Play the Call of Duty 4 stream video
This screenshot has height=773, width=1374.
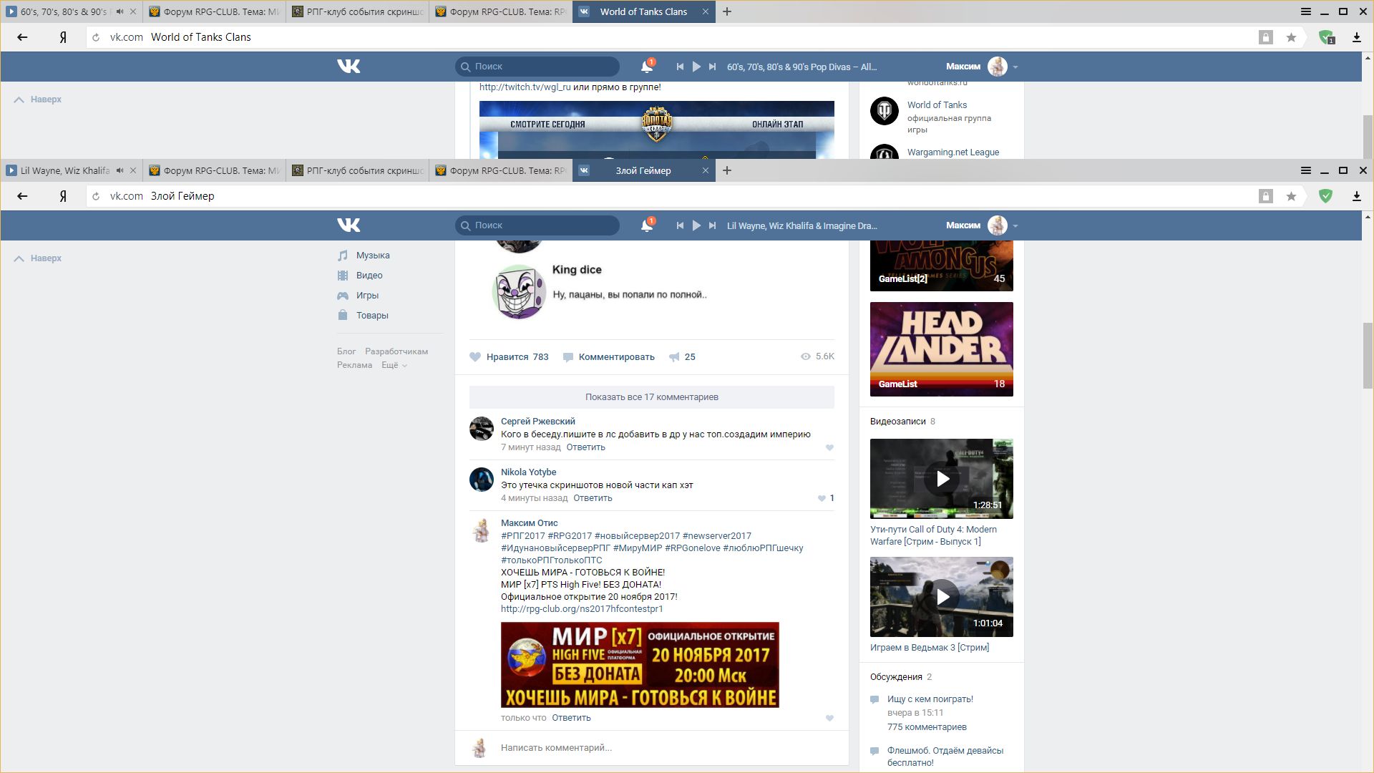(x=942, y=479)
